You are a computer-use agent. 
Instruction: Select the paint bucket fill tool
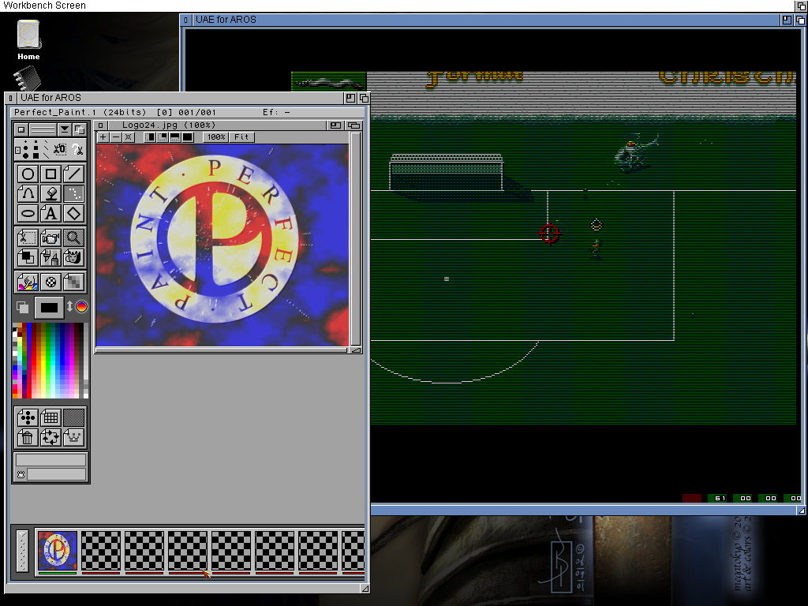click(50, 194)
